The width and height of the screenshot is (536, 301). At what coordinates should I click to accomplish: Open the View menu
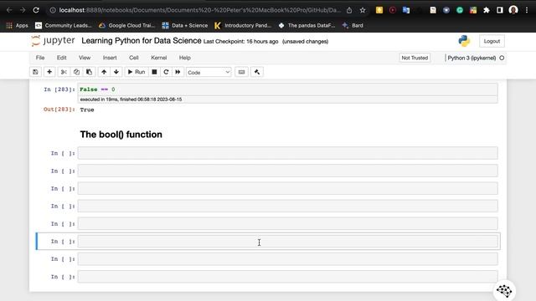[85, 58]
